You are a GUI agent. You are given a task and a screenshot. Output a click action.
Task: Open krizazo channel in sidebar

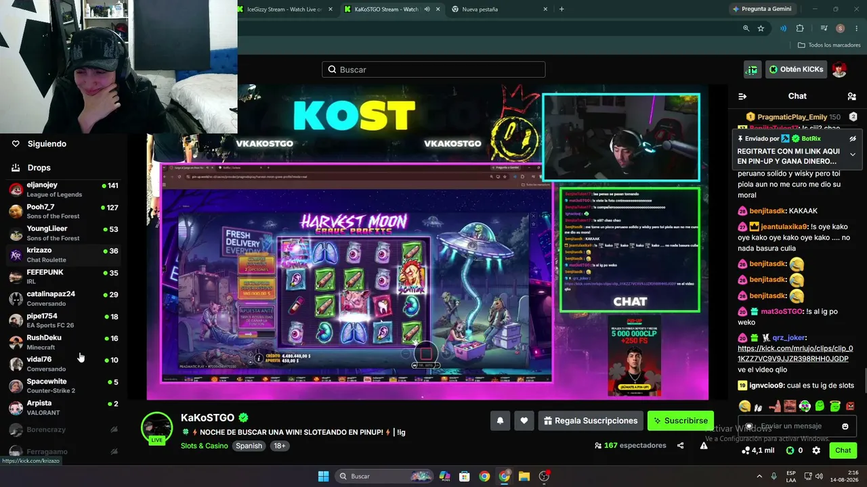(x=64, y=255)
